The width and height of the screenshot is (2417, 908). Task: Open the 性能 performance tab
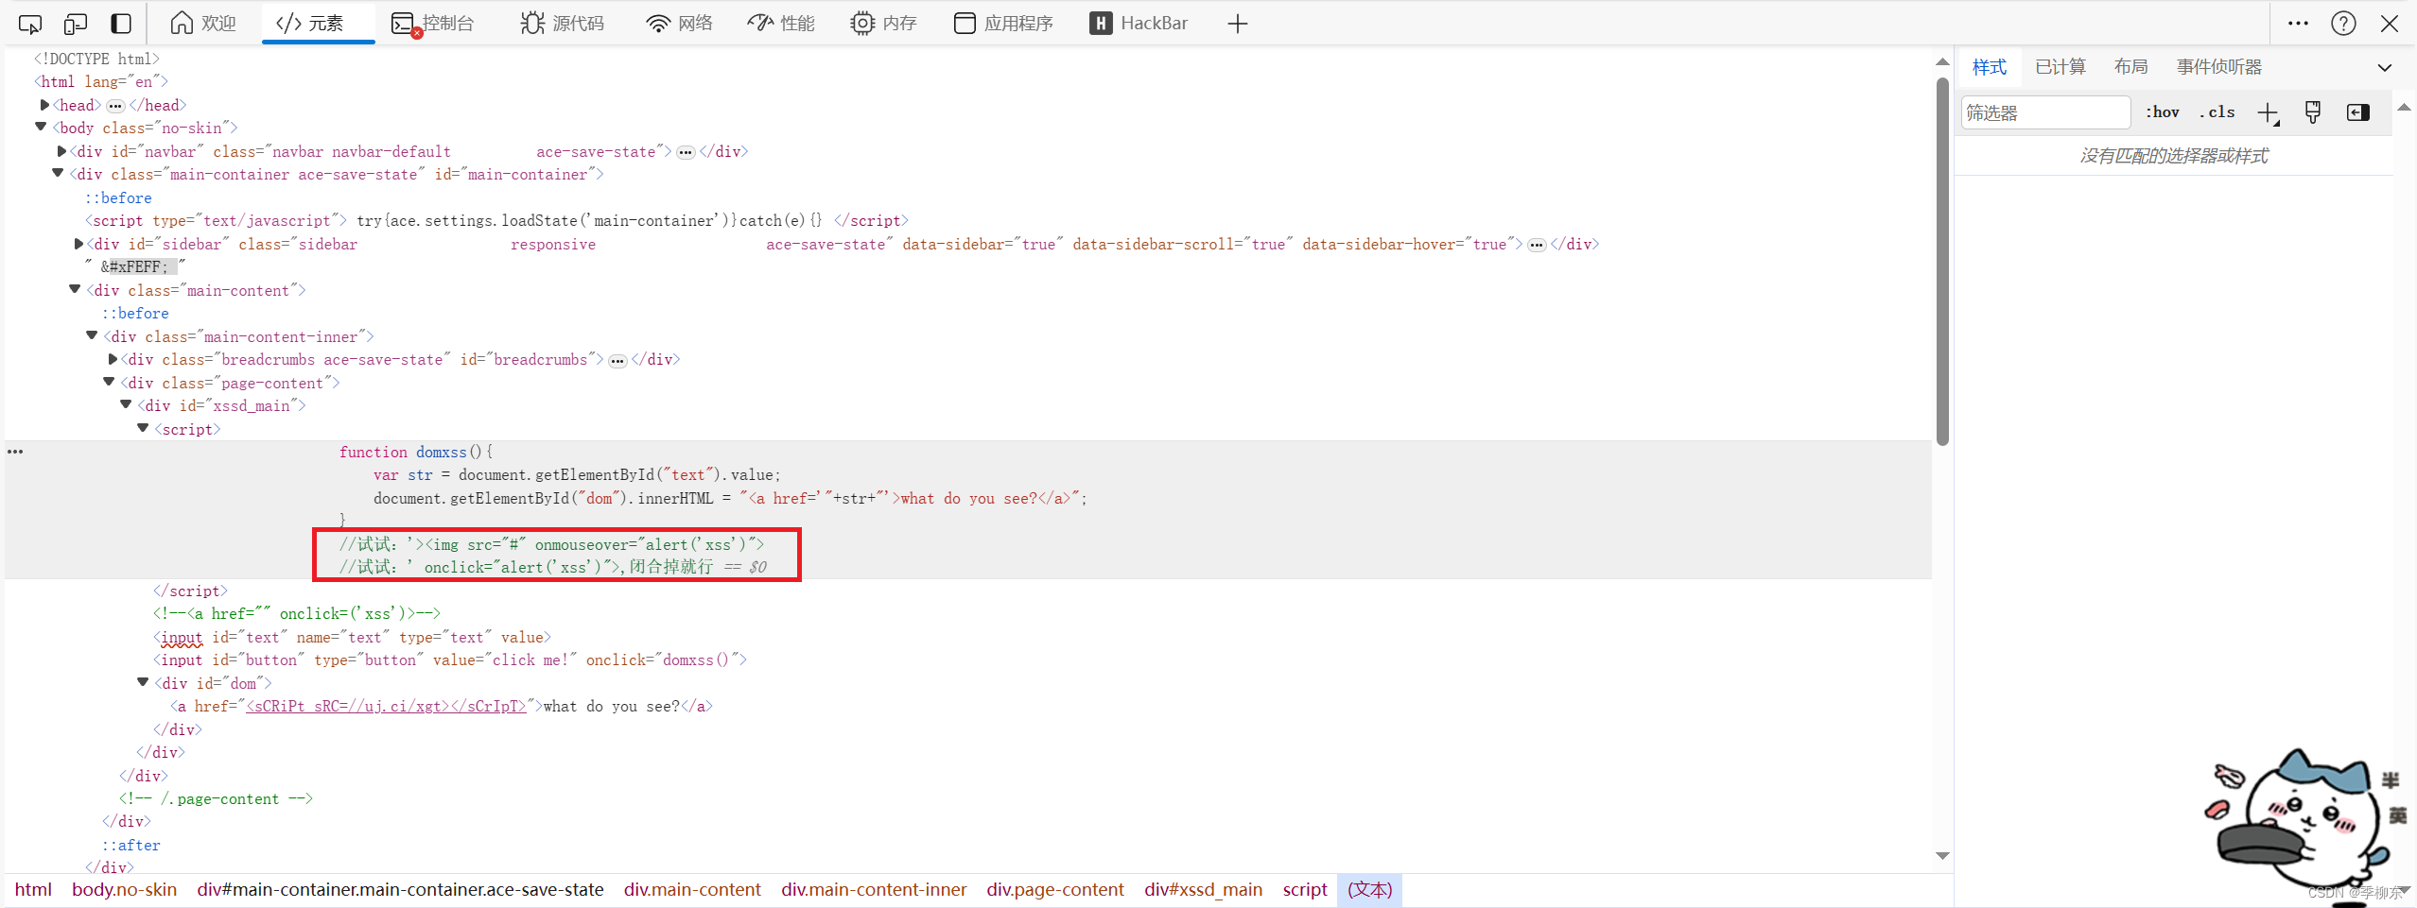coord(781,24)
